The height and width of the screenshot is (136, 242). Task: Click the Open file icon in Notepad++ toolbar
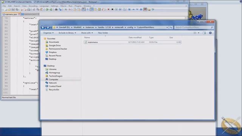pyautogui.click(x=9, y=9)
